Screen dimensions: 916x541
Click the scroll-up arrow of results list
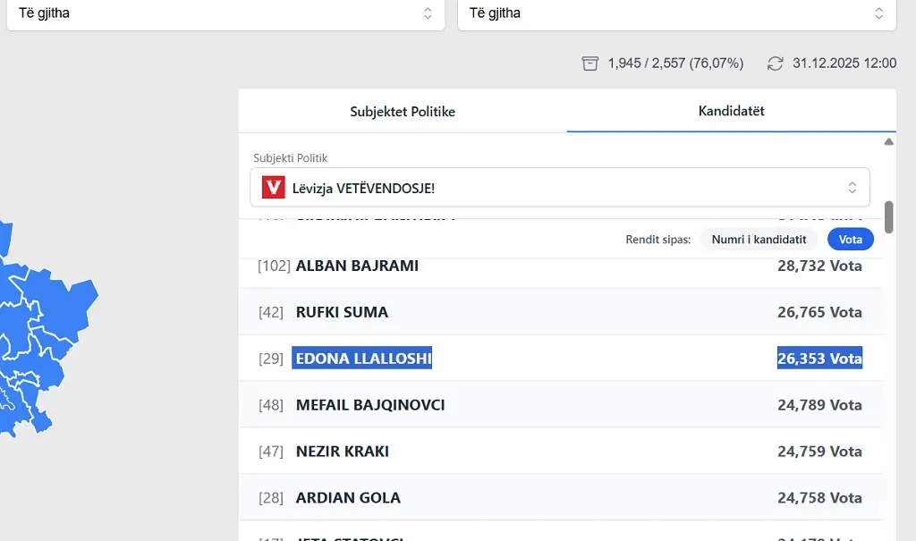tap(888, 142)
